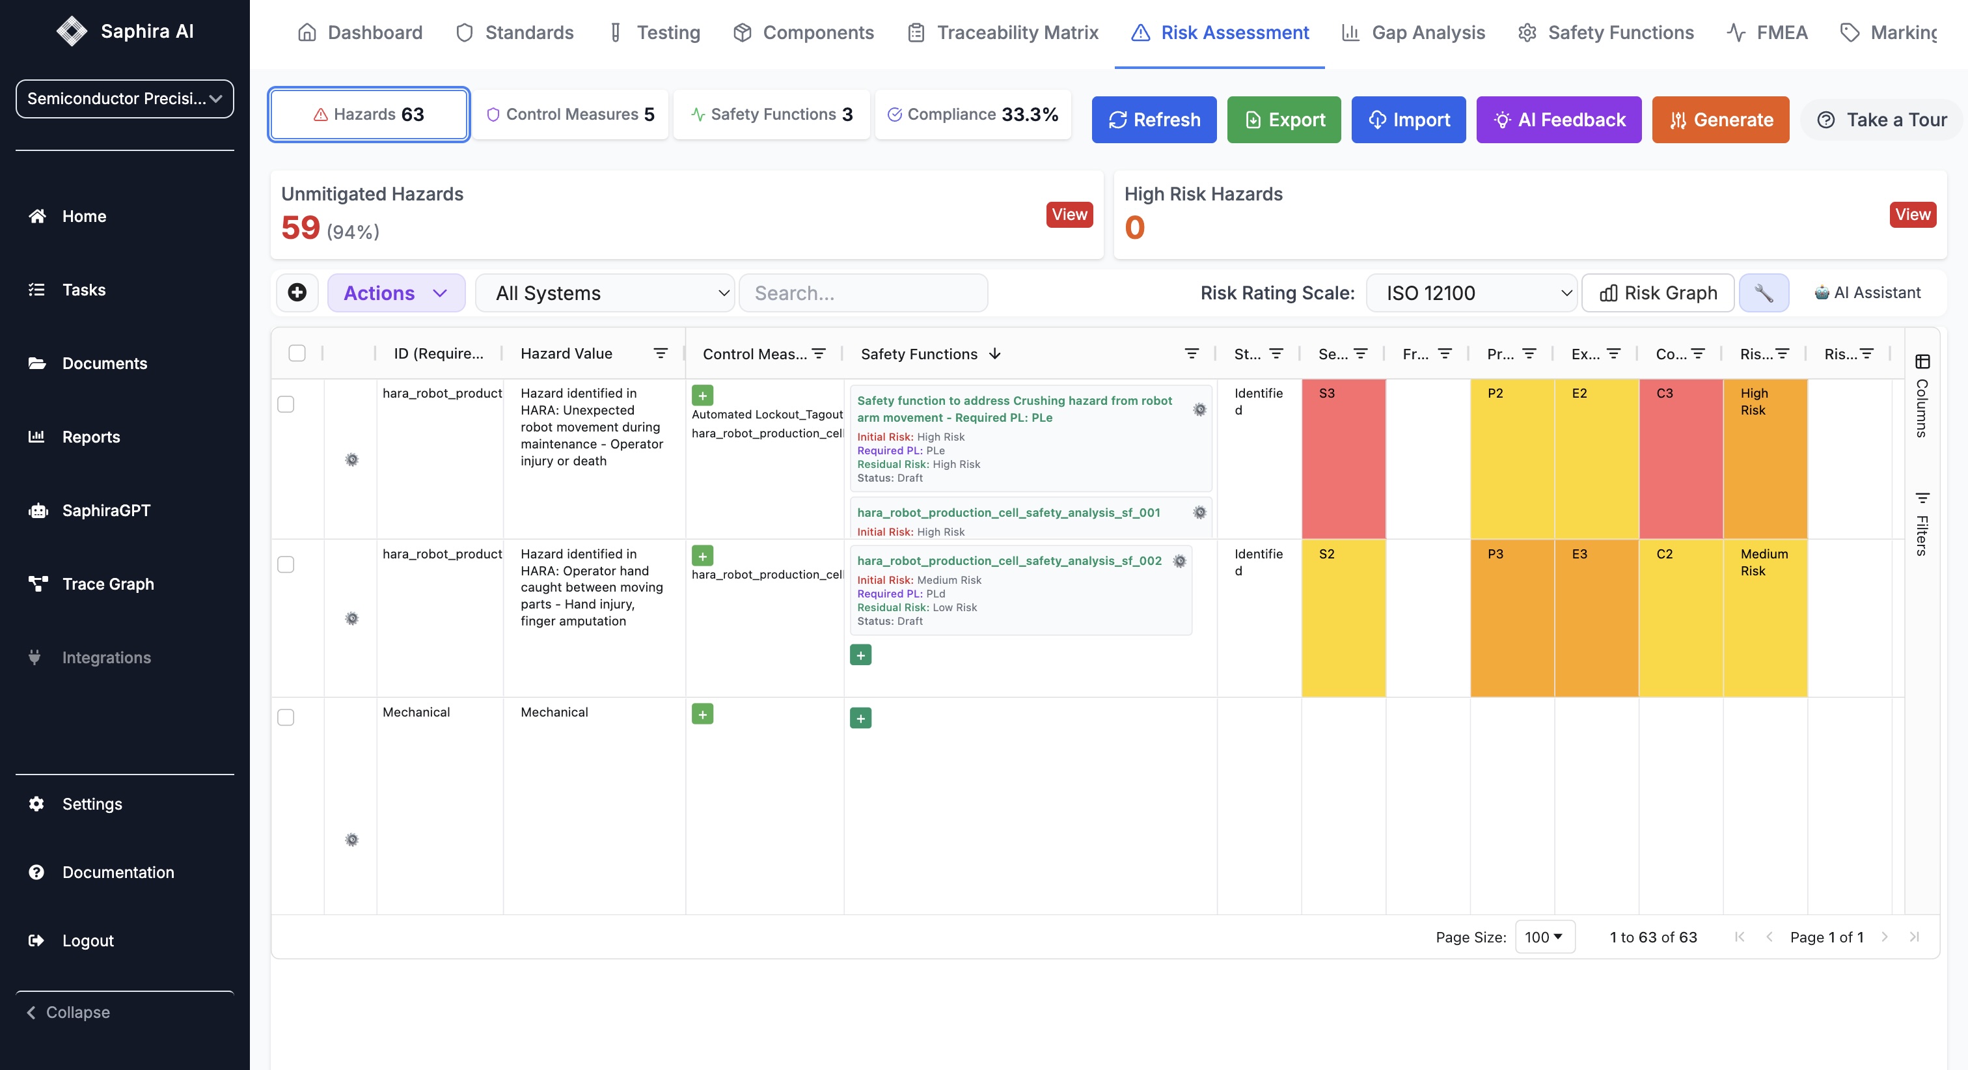
Task: Open the Trace Graph sidebar icon
Action: [38, 584]
